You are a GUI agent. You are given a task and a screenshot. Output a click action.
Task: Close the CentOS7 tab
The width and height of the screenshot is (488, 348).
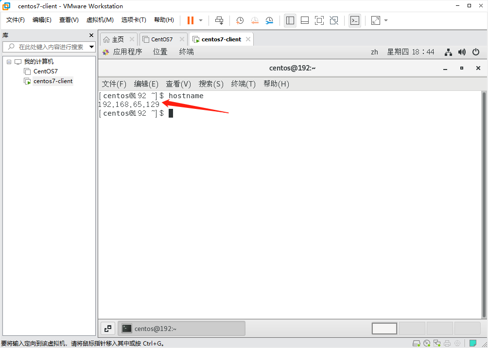click(x=182, y=39)
